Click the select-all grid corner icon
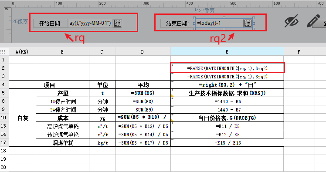326x172 pixels. click(3, 52)
